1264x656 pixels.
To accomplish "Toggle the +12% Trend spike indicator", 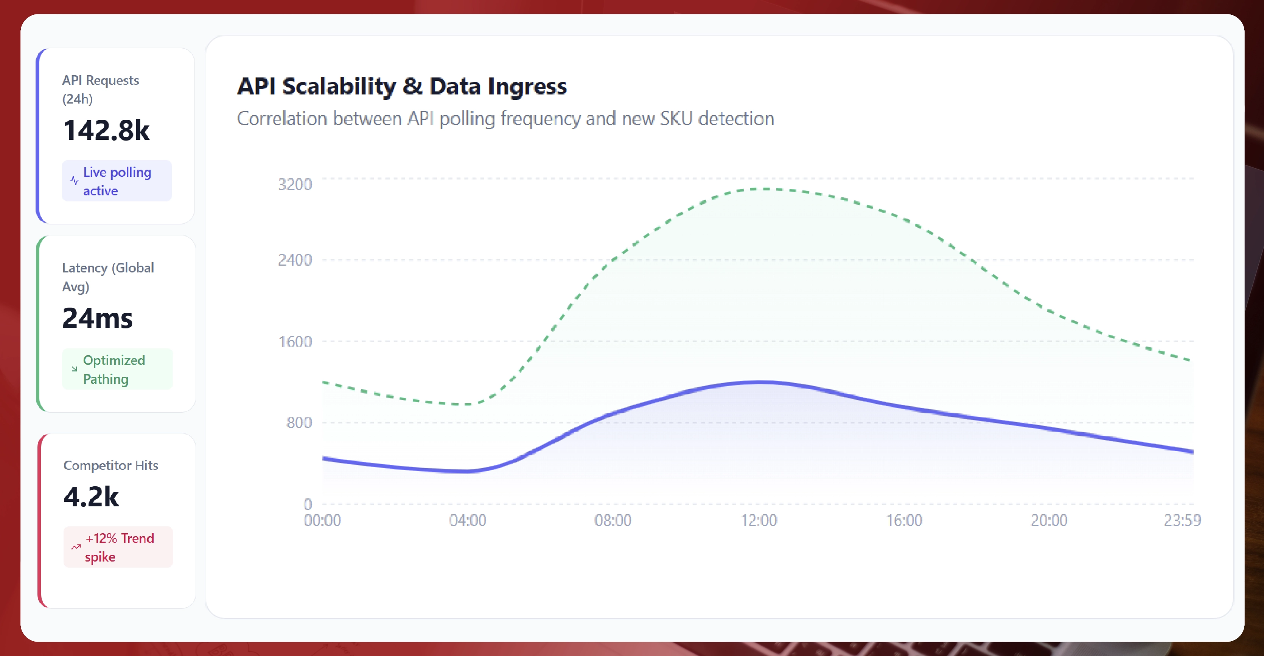I will [x=118, y=546].
